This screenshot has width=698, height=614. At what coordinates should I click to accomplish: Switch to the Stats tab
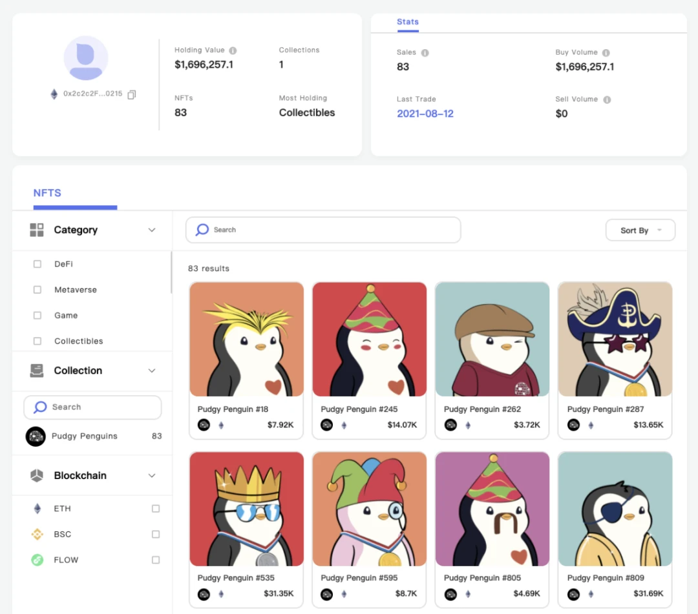pyautogui.click(x=408, y=22)
